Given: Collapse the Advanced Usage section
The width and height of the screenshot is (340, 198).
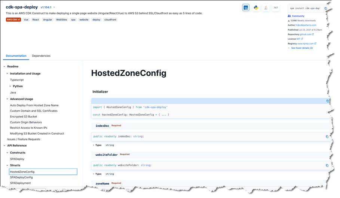Looking at the screenshot, I should pyautogui.click(x=7, y=99).
